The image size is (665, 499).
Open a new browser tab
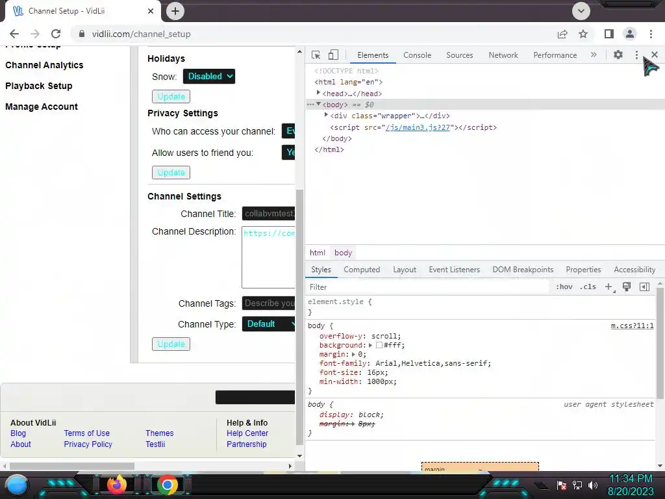click(175, 11)
